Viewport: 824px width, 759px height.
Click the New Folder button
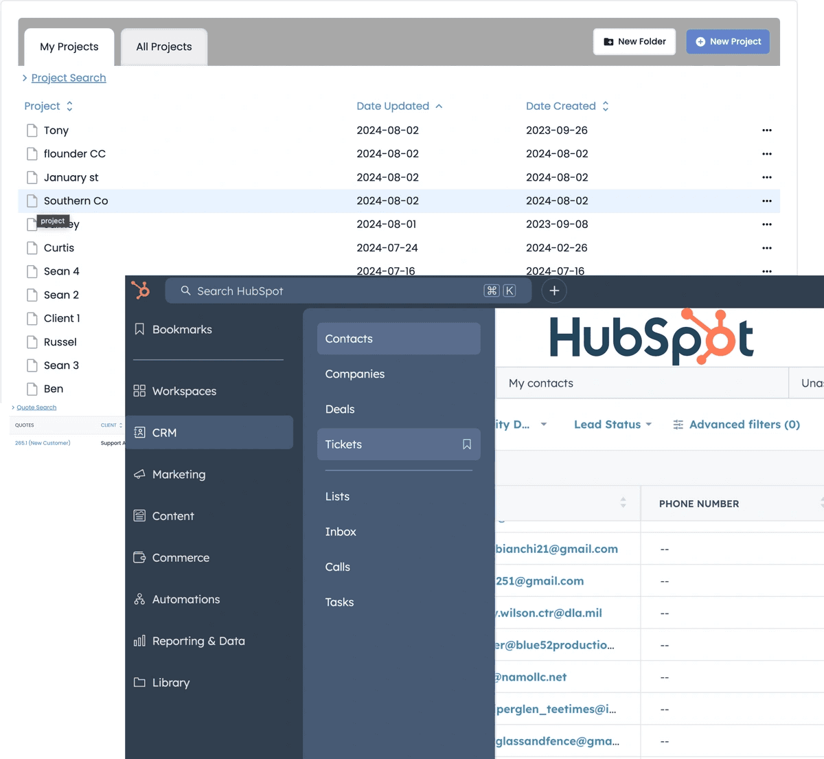point(634,41)
